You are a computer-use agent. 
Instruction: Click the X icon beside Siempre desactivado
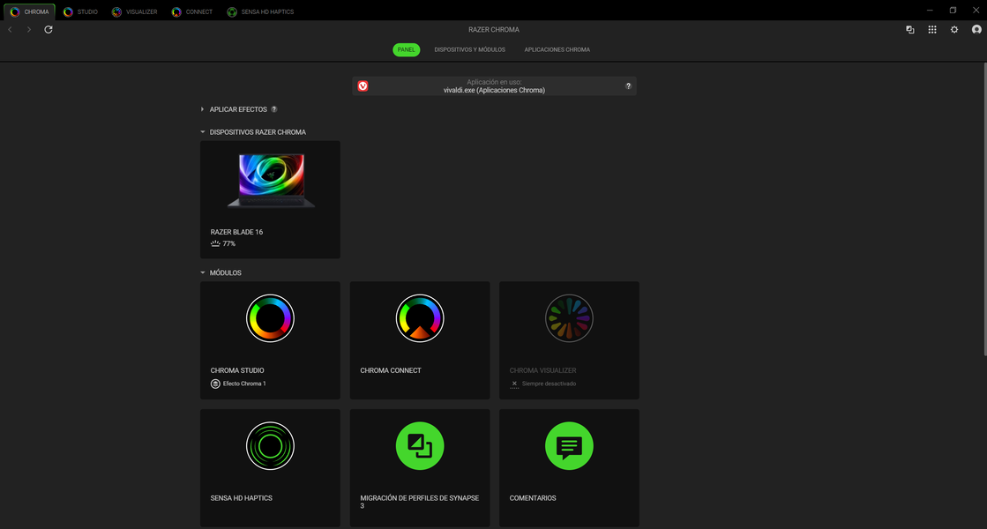coord(514,384)
